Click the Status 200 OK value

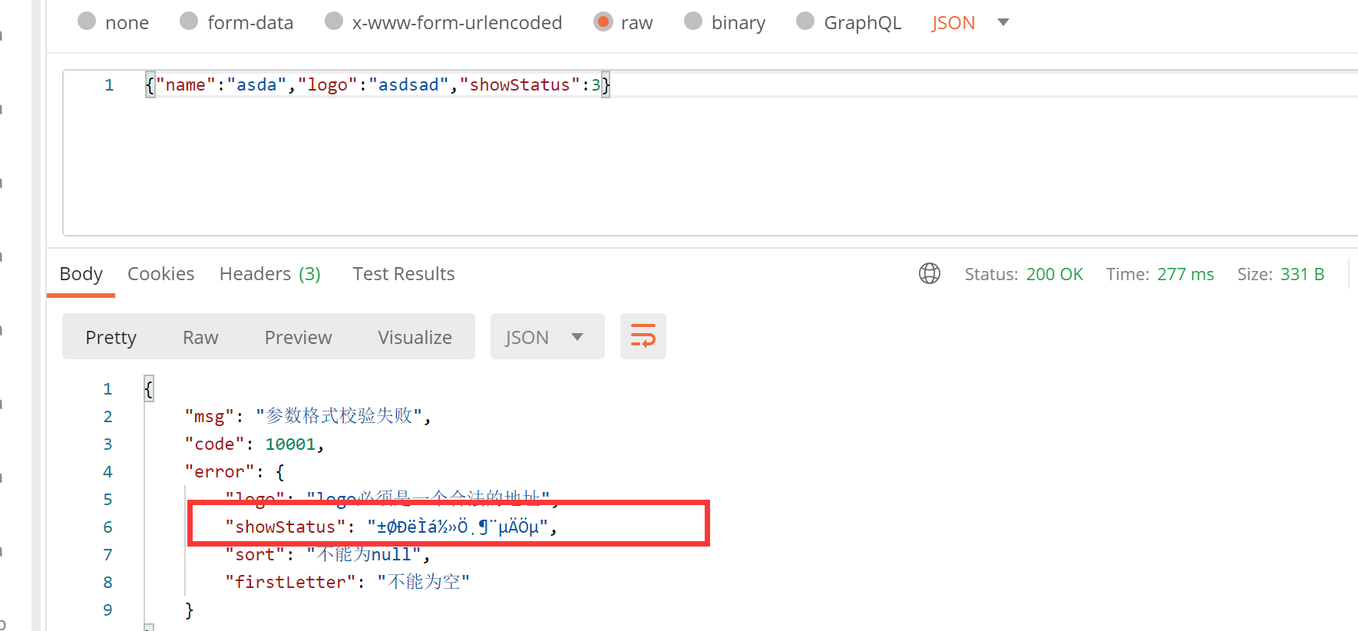click(1054, 274)
